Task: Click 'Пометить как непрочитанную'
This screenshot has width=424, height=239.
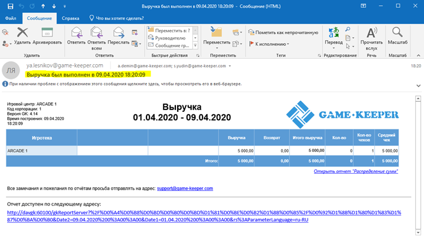Action: click(x=283, y=32)
